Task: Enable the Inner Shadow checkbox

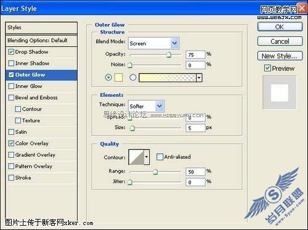Action: 11,64
